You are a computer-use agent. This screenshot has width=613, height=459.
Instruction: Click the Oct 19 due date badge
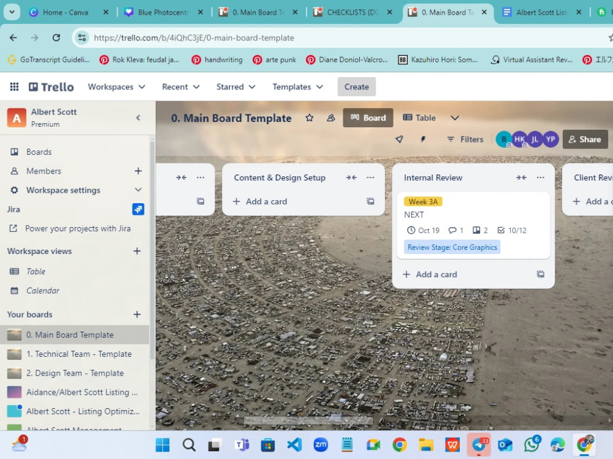click(x=423, y=230)
